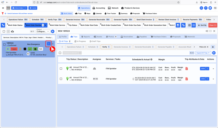Click the help question mark icon
The height and width of the screenshot is (128, 218).
point(206,8)
